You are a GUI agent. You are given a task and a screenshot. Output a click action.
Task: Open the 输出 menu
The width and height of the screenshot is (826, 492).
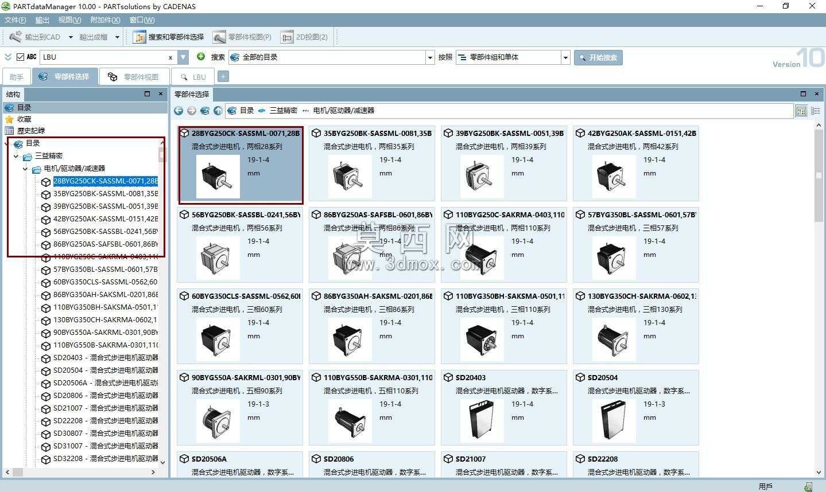[x=42, y=20]
